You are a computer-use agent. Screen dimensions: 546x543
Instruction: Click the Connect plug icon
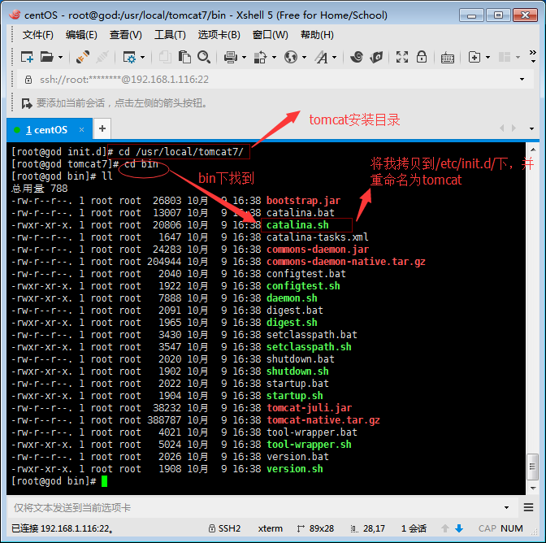83,57
